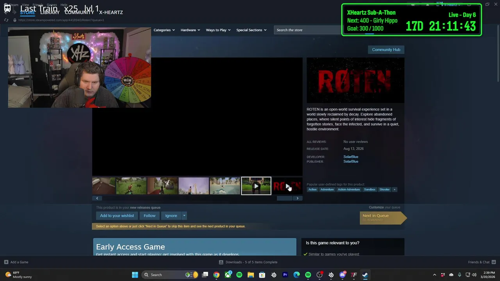Screen dimensions: 500x281
Task: Open Xbox app in taskbar
Action: tap(228, 275)
